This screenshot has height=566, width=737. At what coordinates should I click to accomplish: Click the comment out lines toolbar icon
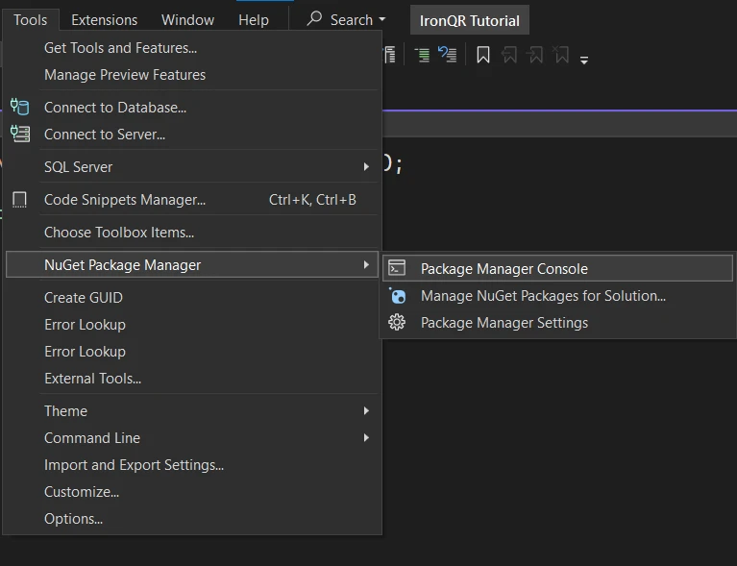click(422, 55)
